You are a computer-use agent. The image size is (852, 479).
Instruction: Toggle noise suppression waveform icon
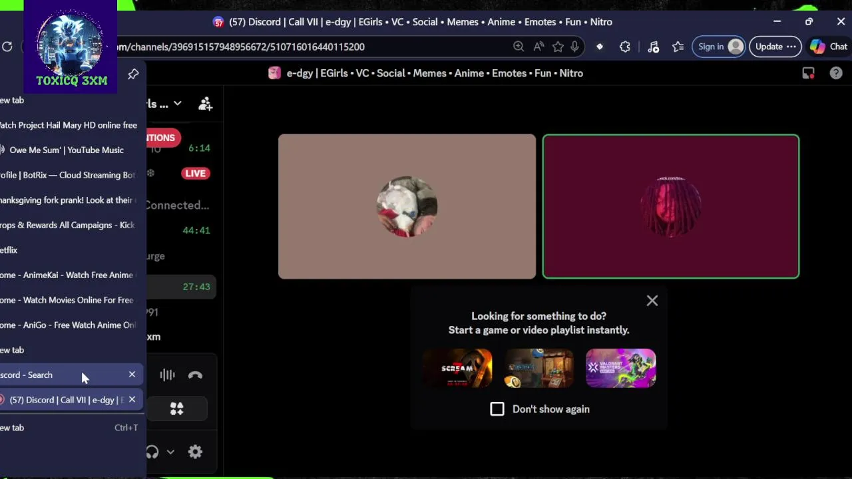(167, 375)
